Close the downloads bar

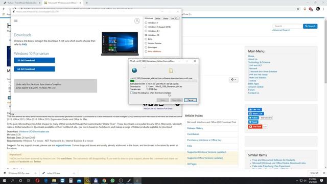click(324, 173)
